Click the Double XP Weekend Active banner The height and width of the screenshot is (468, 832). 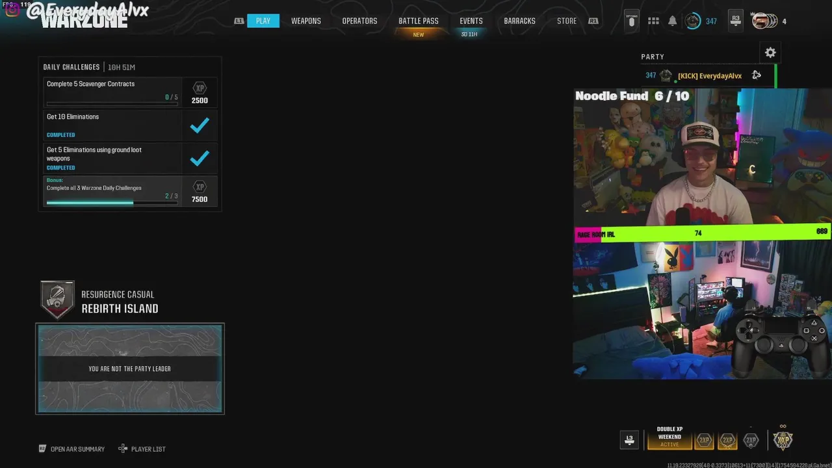pyautogui.click(x=669, y=437)
